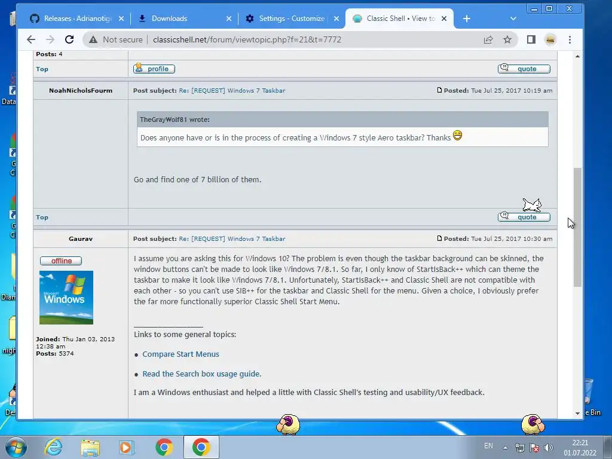This screenshot has width=612, height=459.
Task: Click the page scrollbar thumb
Action: 577,228
